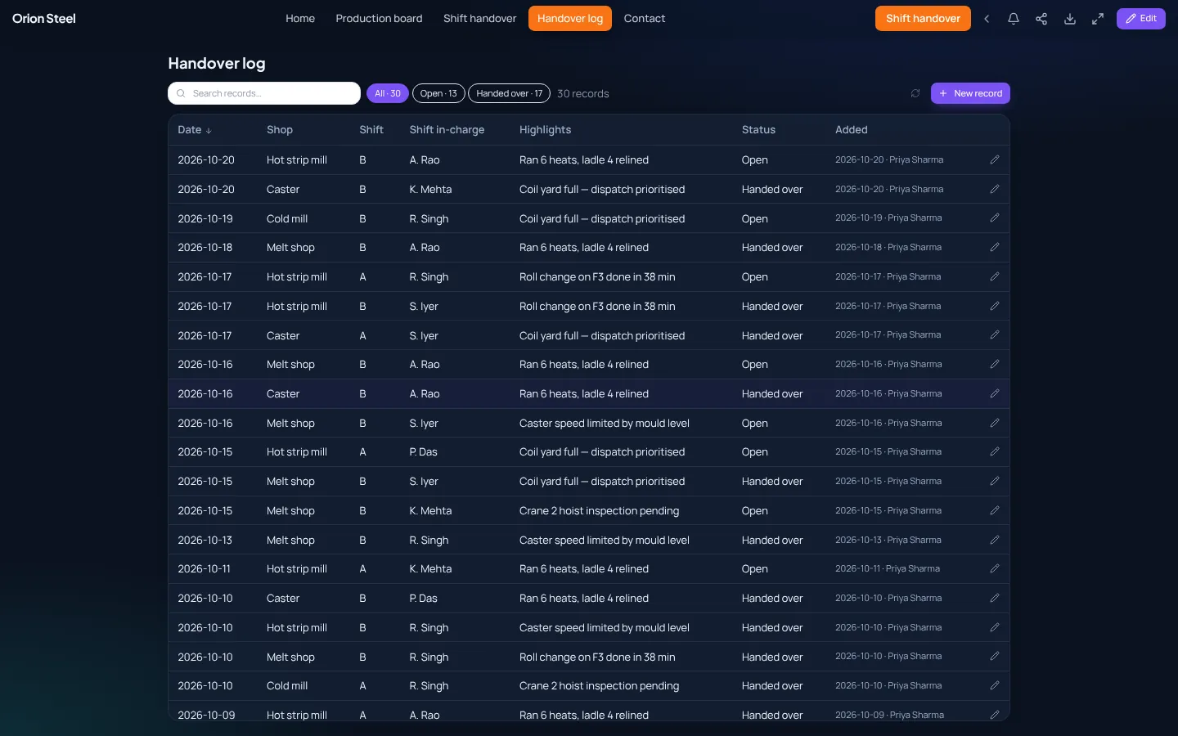This screenshot has height=736, width=1178.
Task: Click the Shop column header
Action: click(280, 130)
